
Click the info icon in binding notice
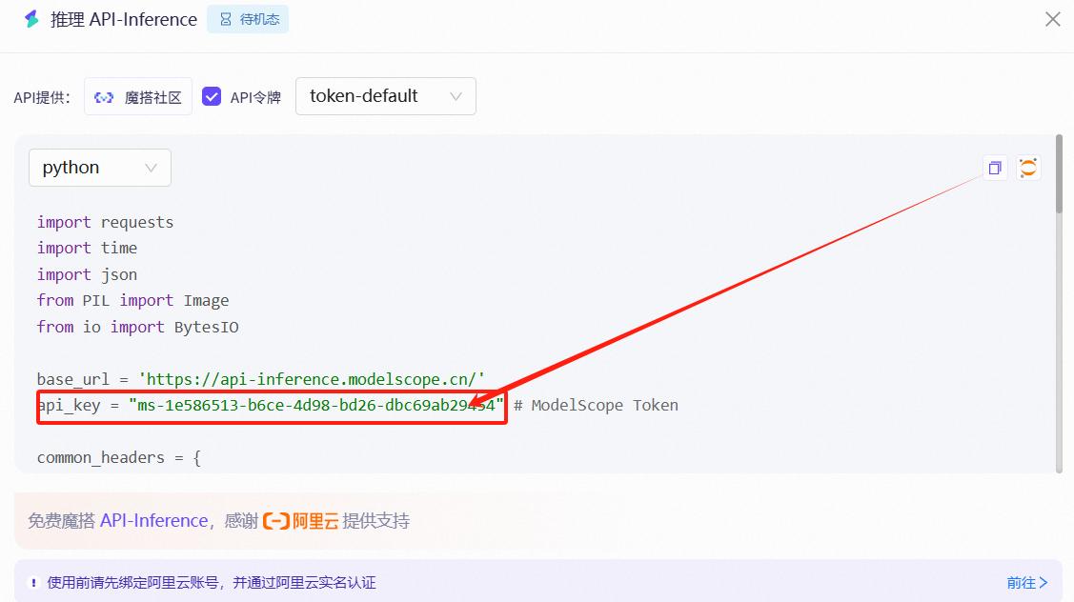33,583
